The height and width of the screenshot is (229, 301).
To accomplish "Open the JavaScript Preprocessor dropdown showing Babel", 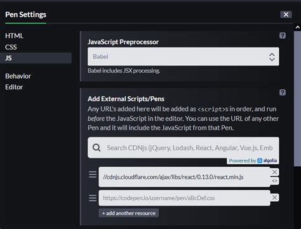I will click(184, 56).
